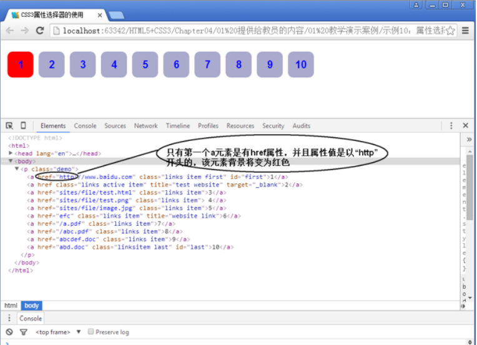Image resolution: width=477 pixels, height=345 pixels.
Task: Switch to the Elements tab
Action: (53, 126)
